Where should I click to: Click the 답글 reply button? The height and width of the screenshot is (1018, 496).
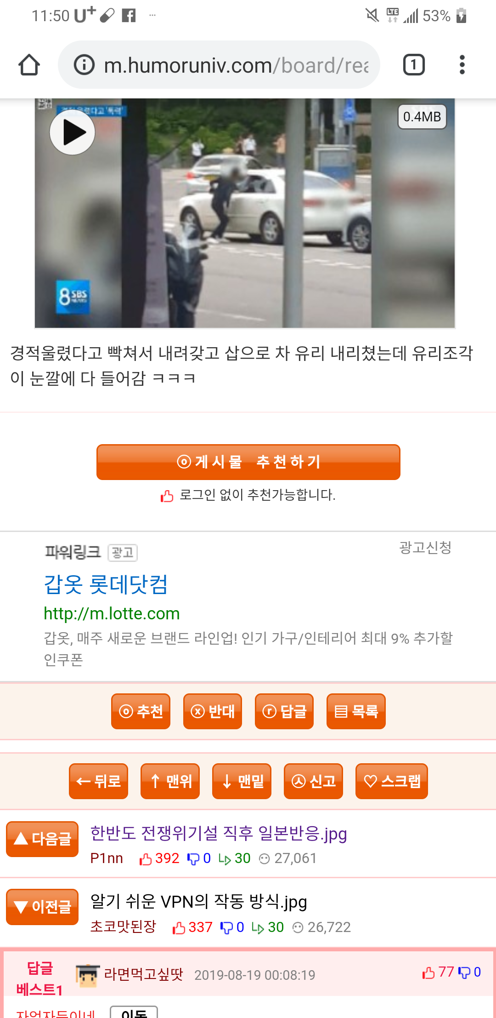tap(284, 711)
